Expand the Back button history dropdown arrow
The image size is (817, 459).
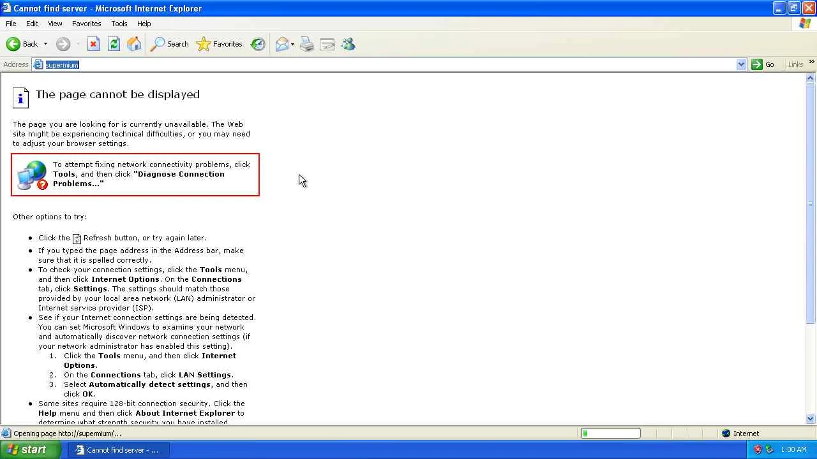click(x=45, y=44)
